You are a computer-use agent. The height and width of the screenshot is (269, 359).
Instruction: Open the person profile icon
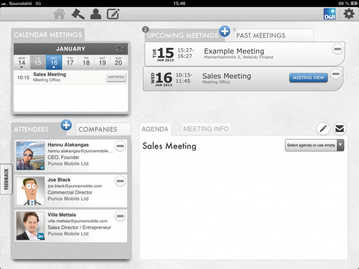[95, 14]
